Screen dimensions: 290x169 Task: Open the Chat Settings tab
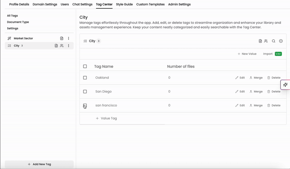tap(82, 4)
